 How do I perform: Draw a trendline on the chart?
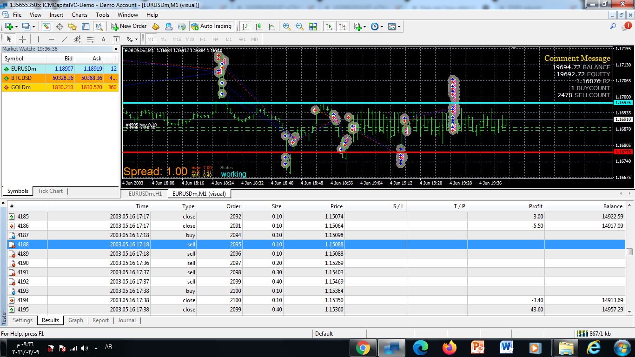[65, 39]
